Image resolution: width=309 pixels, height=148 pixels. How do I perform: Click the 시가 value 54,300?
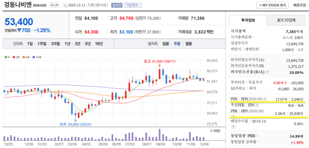(91, 32)
